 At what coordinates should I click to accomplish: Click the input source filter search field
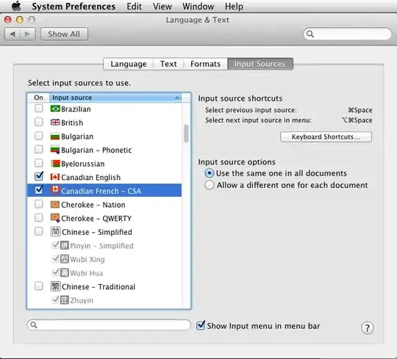pyautogui.click(x=109, y=325)
